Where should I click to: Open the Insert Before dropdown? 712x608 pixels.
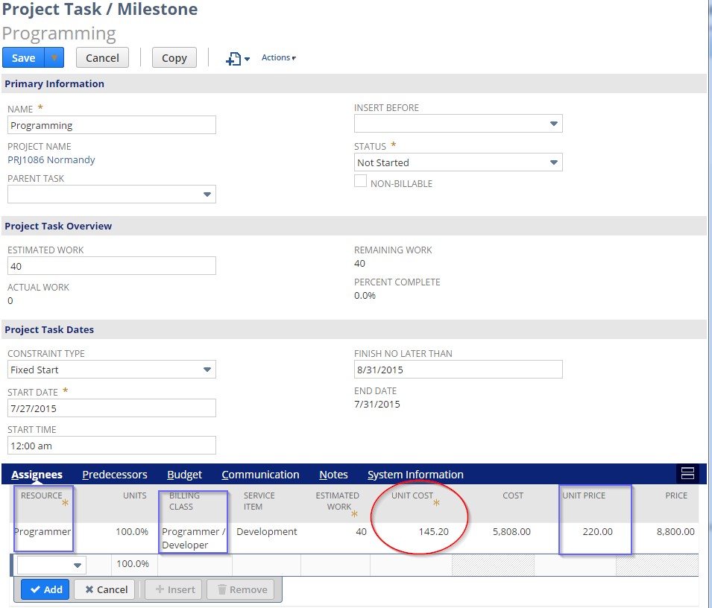[x=553, y=124]
